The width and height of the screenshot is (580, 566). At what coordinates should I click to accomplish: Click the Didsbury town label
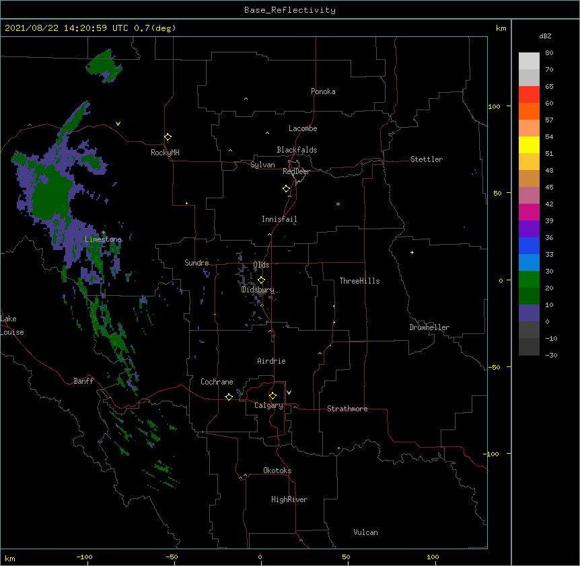258,290
